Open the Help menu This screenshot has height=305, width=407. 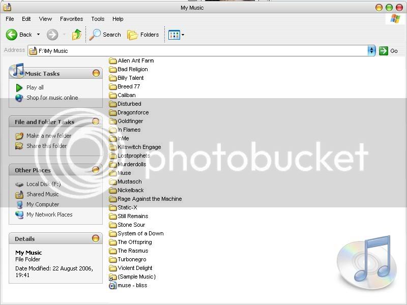click(x=118, y=19)
